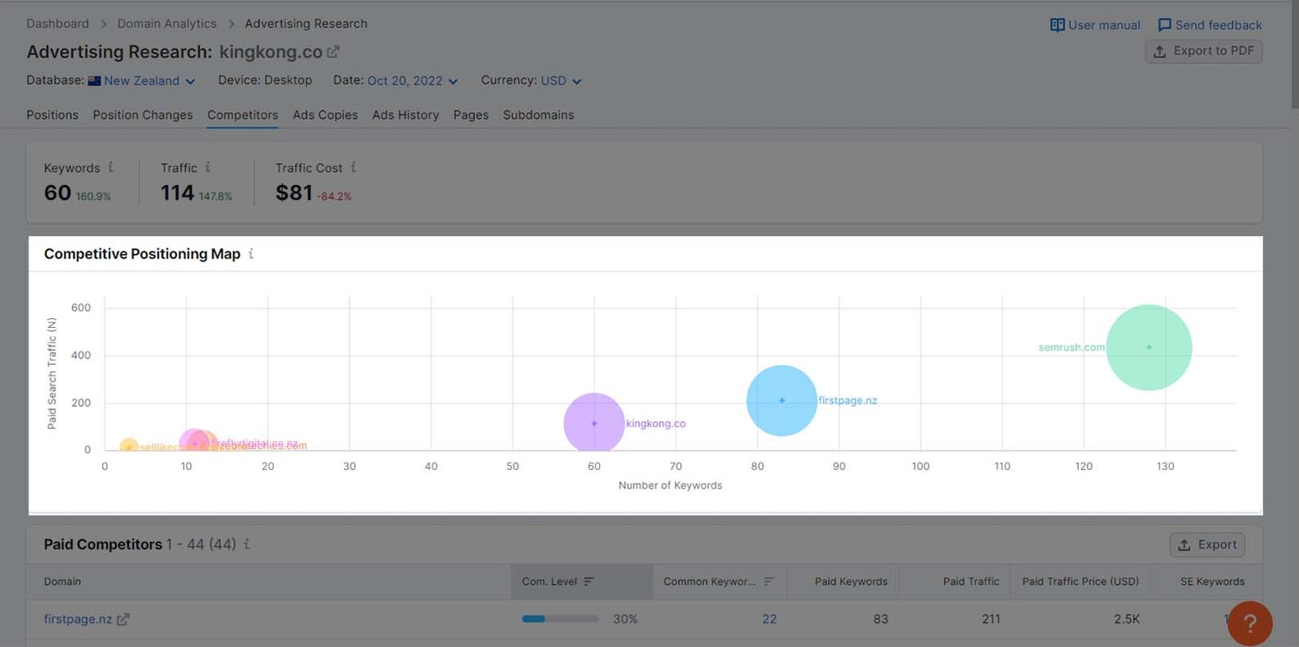The width and height of the screenshot is (1299, 647).
Task: Open the Subdomains tab
Action: 538,115
